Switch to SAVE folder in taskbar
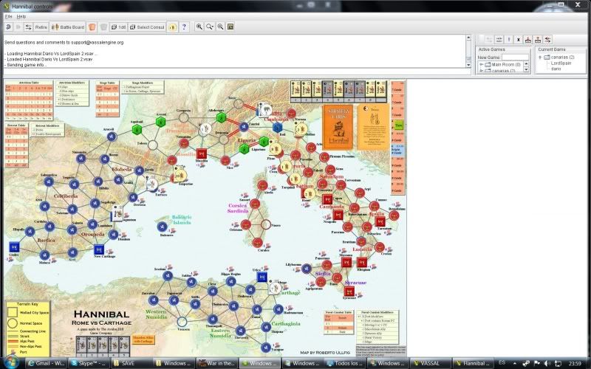 (x=131, y=363)
